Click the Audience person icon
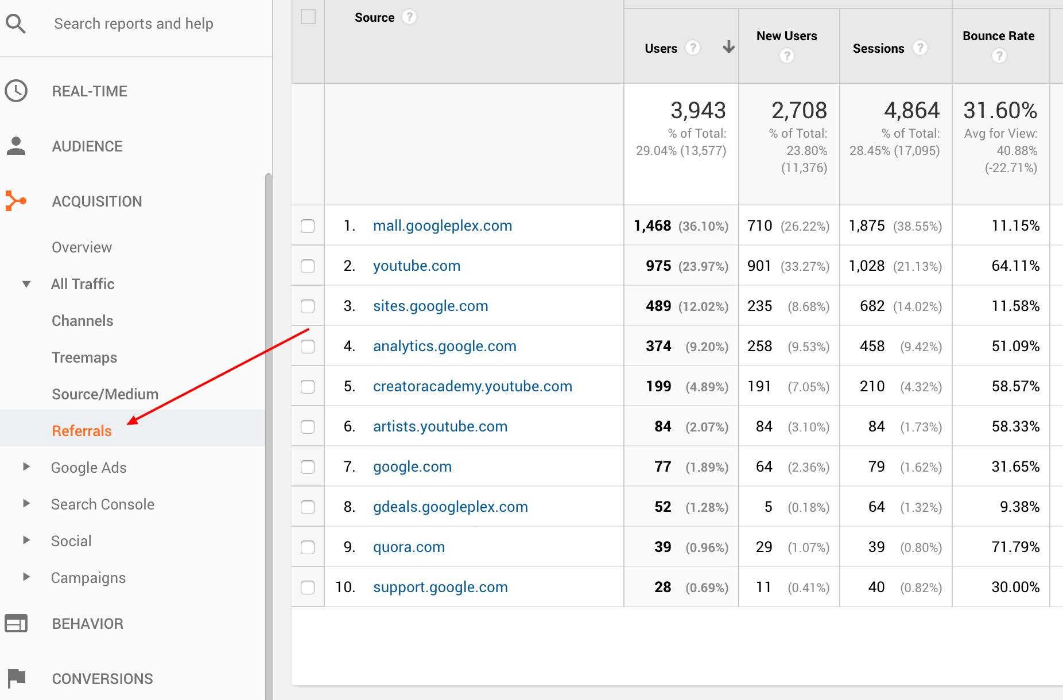The image size is (1063, 700). point(16,146)
